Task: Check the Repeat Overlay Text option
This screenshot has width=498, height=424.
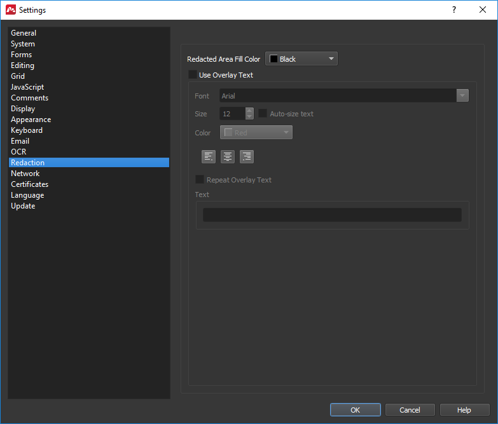Action: pyautogui.click(x=200, y=179)
